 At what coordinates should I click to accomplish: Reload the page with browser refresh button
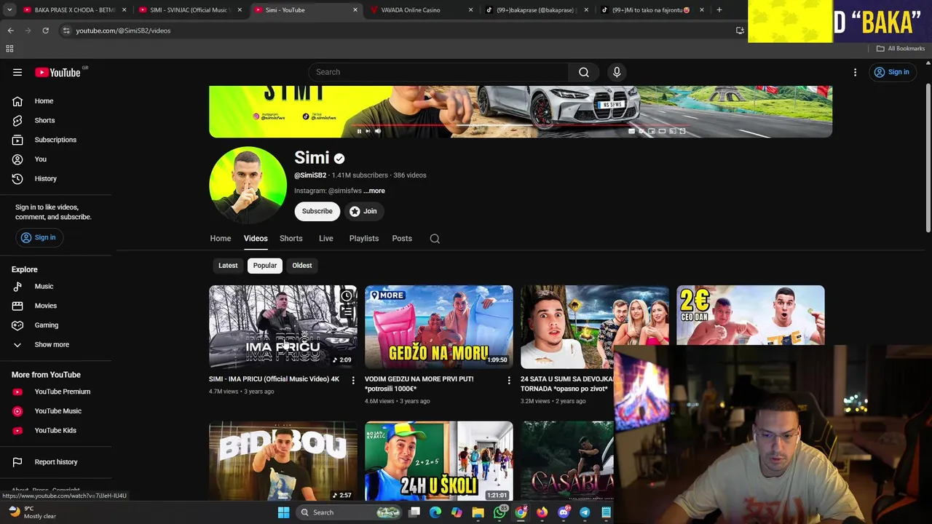[x=45, y=31]
